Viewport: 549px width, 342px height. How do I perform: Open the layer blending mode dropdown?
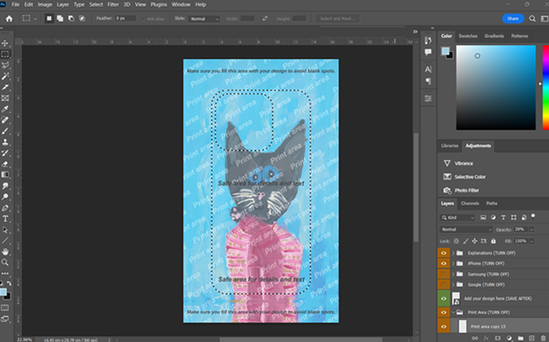(466, 230)
